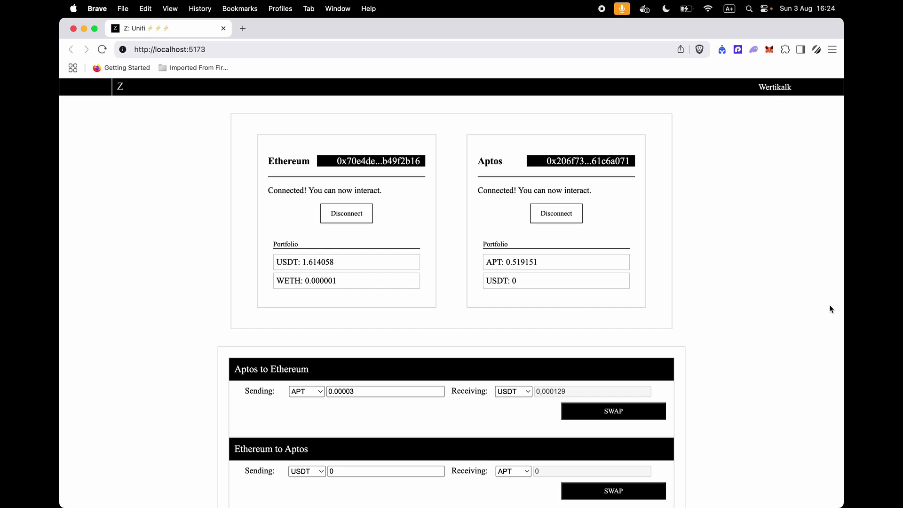Reload the page with refresh icon

pyautogui.click(x=102, y=49)
